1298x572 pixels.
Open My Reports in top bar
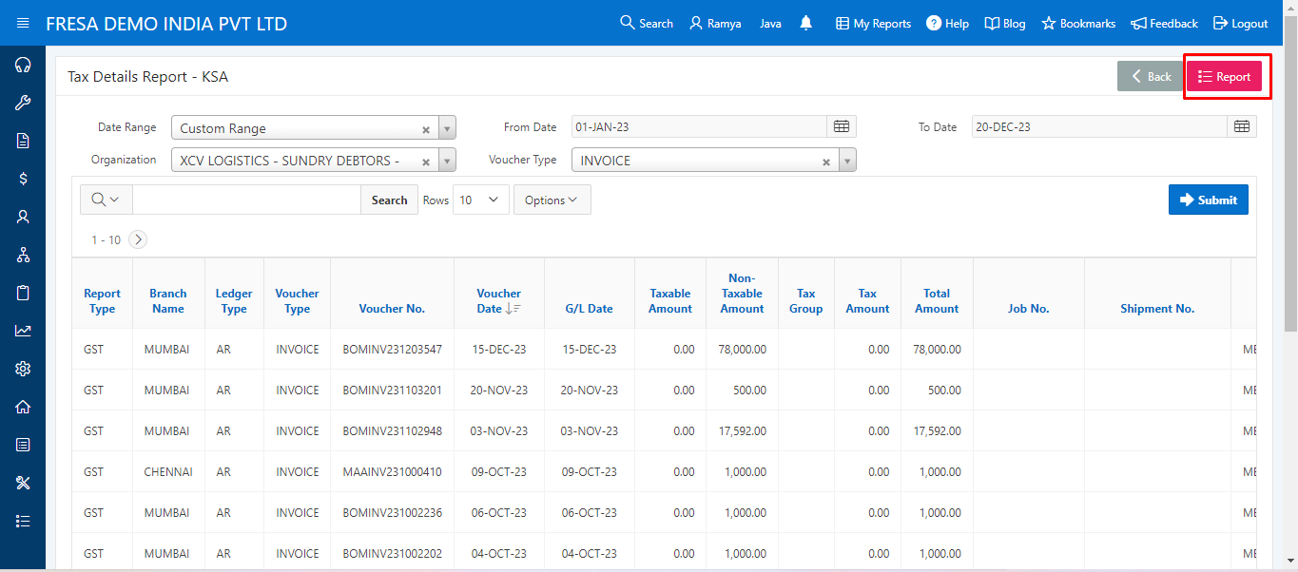(873, 24)
